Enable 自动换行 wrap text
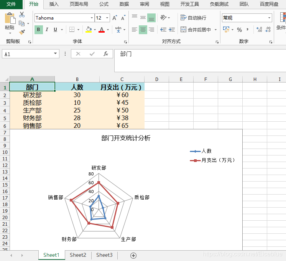Viewport: 286px width, 261px height. 193,18
